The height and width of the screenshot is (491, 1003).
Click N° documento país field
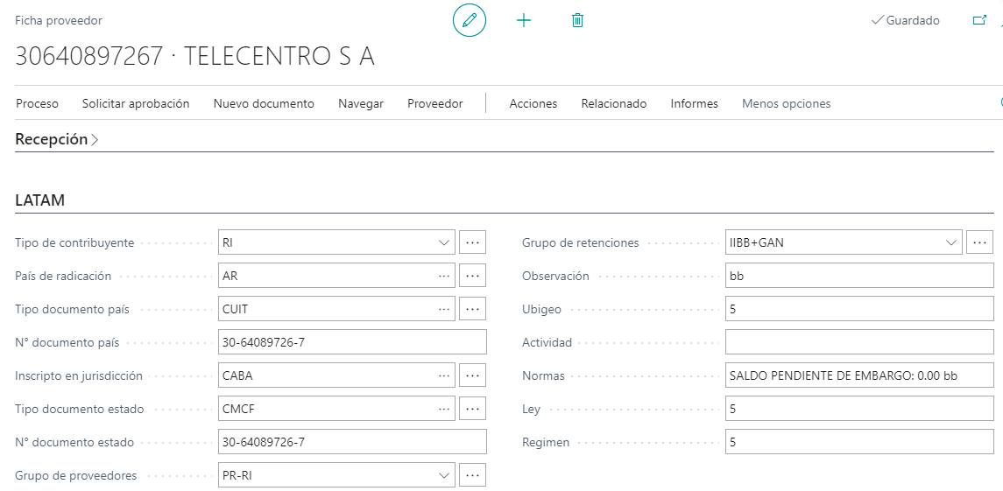point(352,342)
